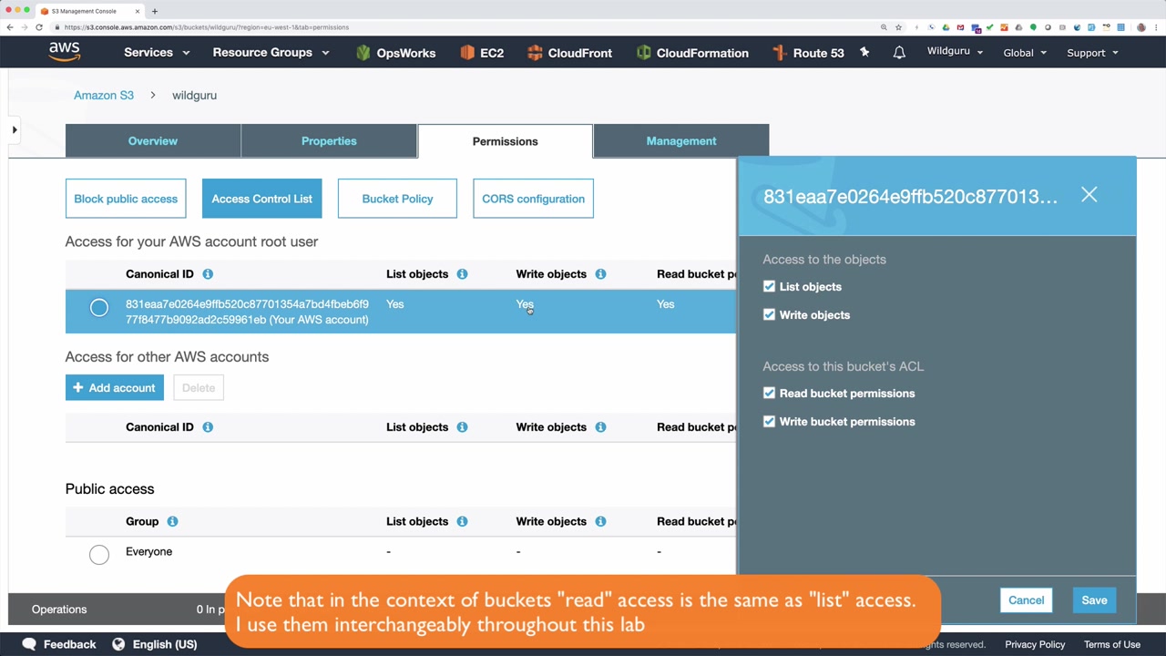Open the CloudFormation service shortcut
This screenshot has height=656, width=1166.
coord(692,53)
